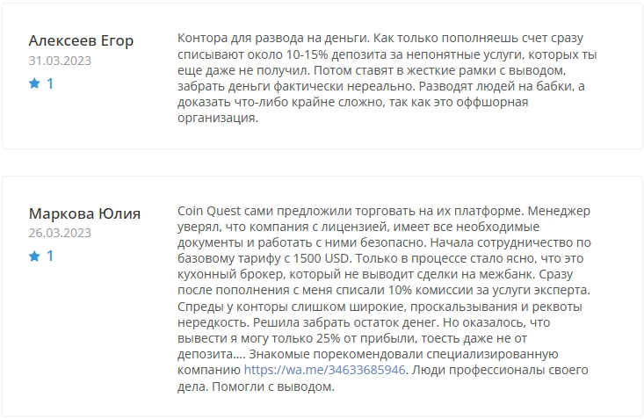The height and width of the screenshot is (419, 644).
Task: Click the star icon under Маркова Юлия's date
Action: coord(34,256)
